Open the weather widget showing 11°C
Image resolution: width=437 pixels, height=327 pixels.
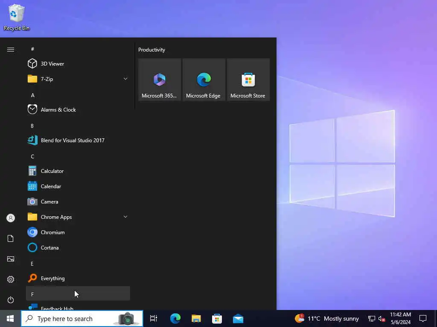tap(327, 318)
